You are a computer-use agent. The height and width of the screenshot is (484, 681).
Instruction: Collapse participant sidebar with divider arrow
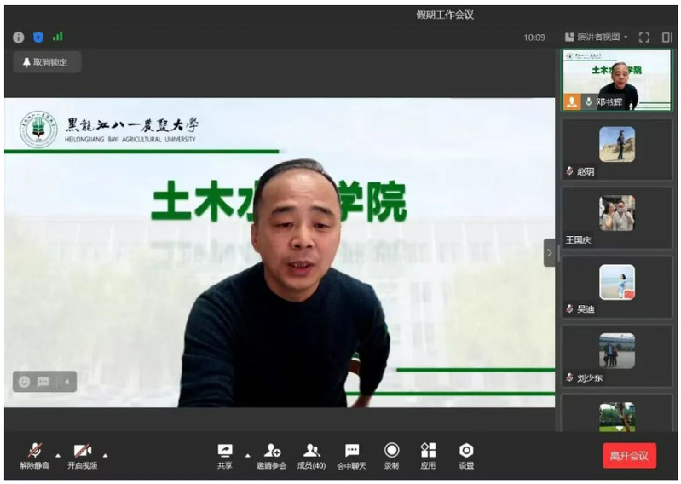pos(549,252)
